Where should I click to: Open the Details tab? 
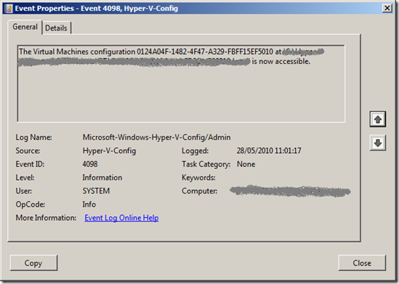(x=56, y=28)
